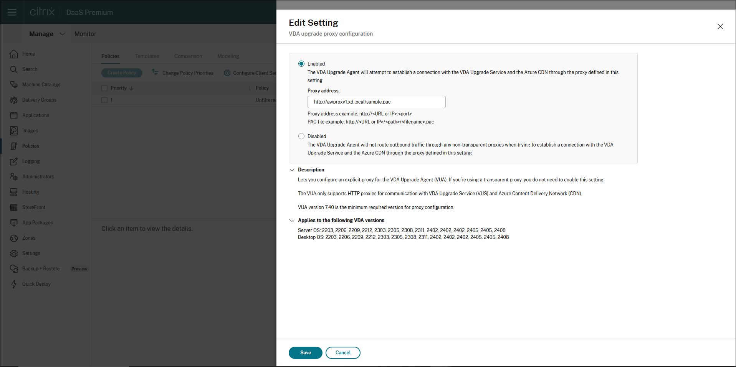The height and width of the screenshot is (367, 736).
Task: Open the Templates tab
Action: pyautogui.click(x=147, y=56)
